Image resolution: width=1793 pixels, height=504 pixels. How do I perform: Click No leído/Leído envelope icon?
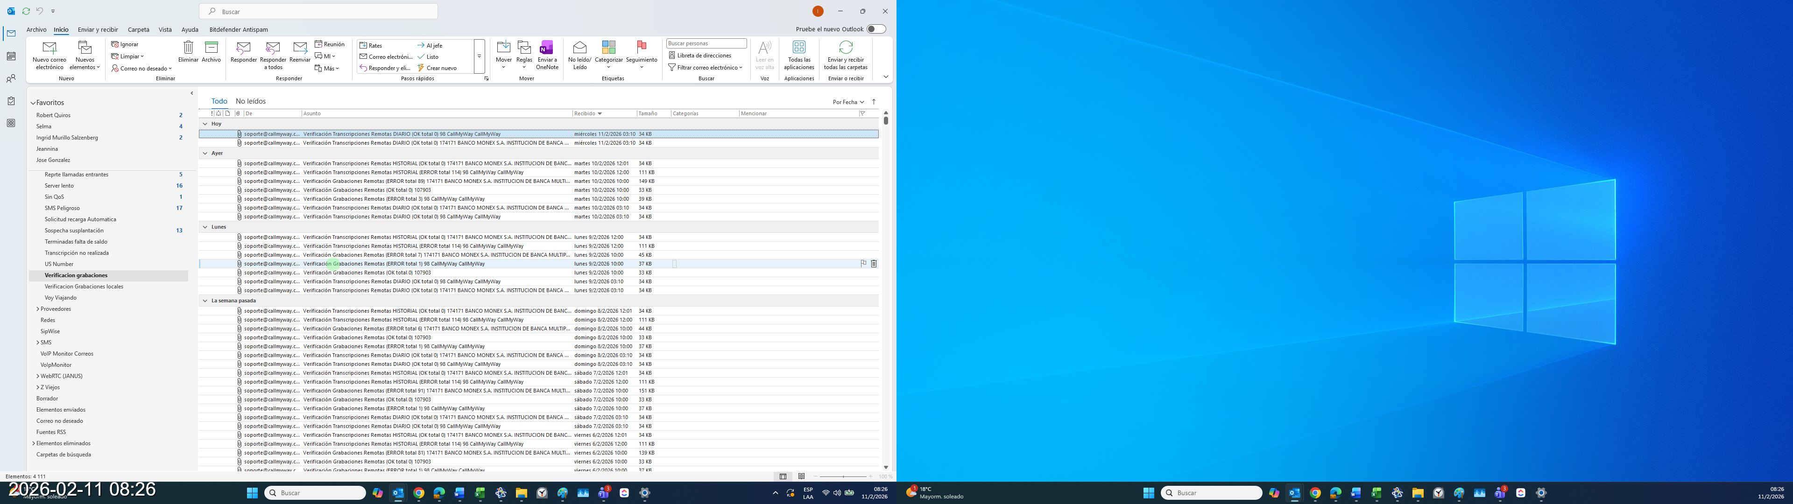[x=579, y=48]
